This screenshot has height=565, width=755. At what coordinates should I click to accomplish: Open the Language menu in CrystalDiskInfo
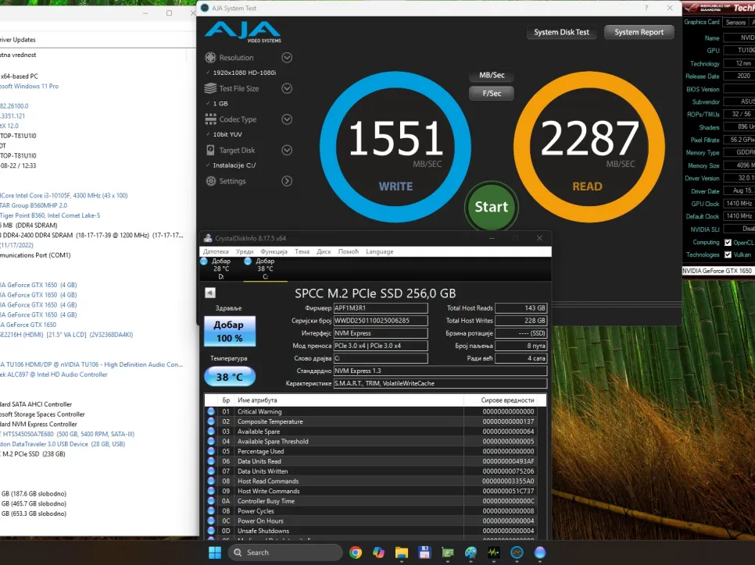[380, 251]
